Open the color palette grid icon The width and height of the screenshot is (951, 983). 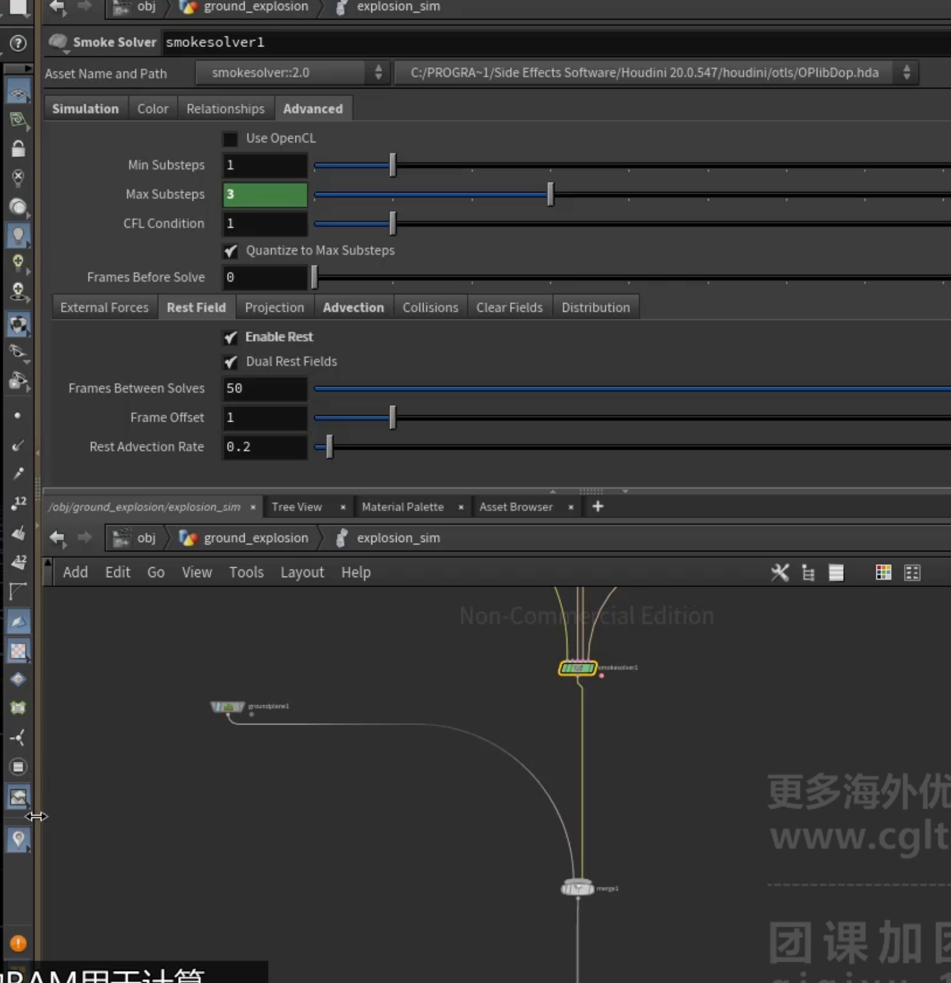click(883, 572)
